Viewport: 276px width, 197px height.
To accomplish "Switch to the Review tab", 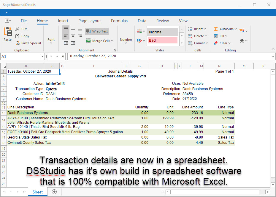I will coord(163,21).
